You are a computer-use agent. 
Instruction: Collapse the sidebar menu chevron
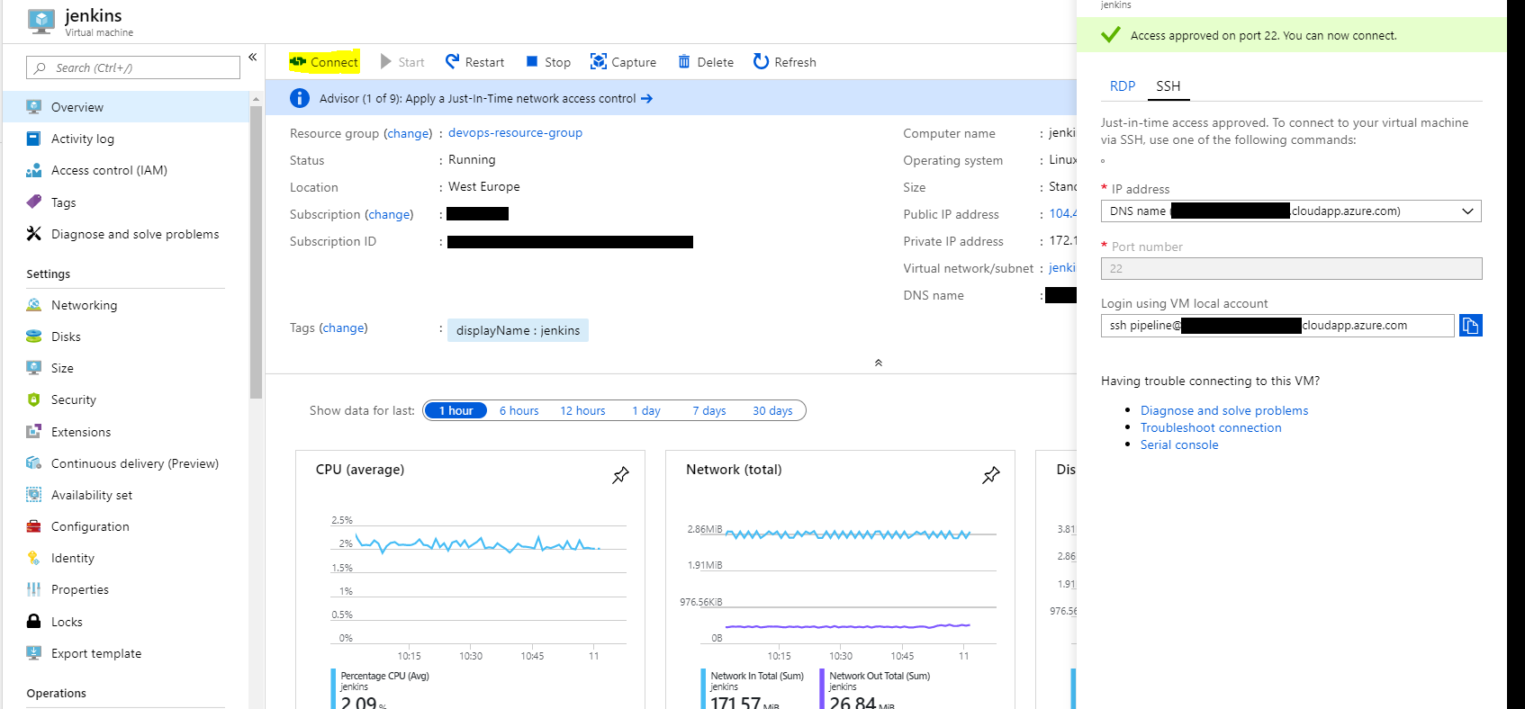[x=253, y=57]
